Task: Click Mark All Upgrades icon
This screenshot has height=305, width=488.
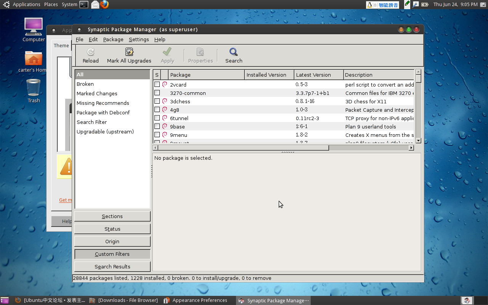Action: (x=129, y=52)
